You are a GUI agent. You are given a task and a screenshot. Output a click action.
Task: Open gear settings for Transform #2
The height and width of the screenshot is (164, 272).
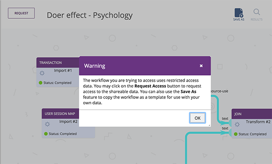pos(237,124)
